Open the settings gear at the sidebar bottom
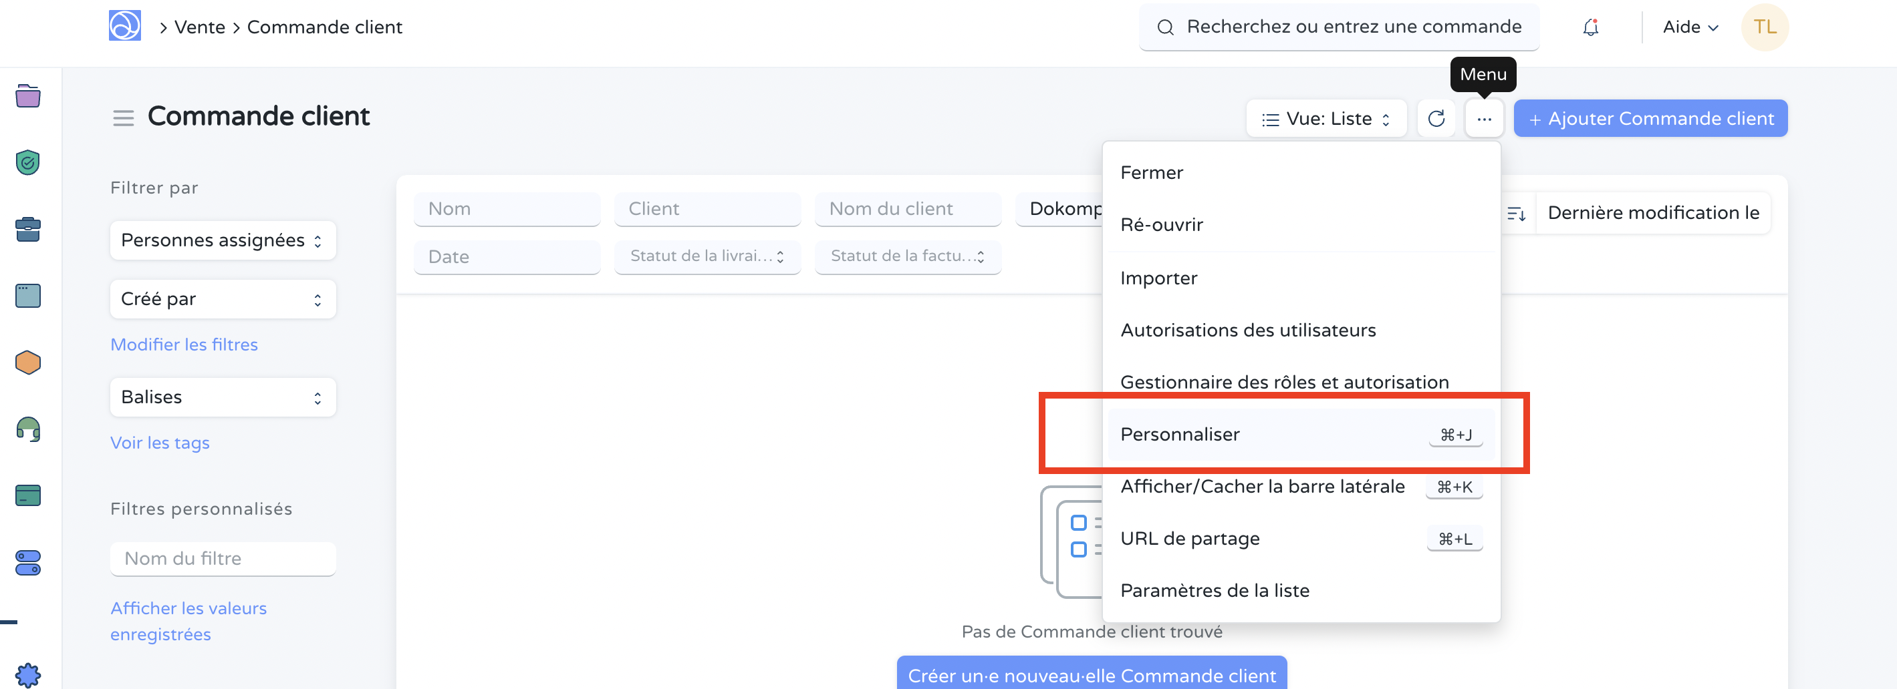 [x=27, y=674]
